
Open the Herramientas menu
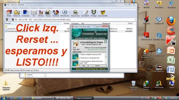(x=24, y=8)
